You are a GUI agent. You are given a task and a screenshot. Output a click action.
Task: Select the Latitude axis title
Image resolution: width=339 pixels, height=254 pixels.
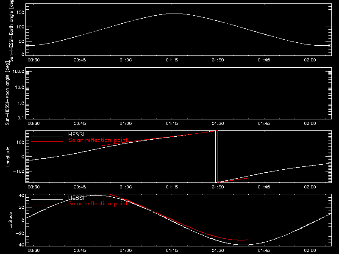(10, 220)
